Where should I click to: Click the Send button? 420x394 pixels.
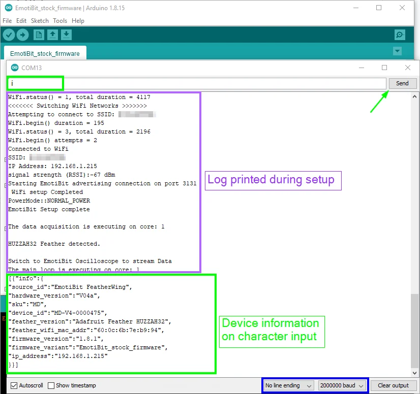tap(402, 83)
